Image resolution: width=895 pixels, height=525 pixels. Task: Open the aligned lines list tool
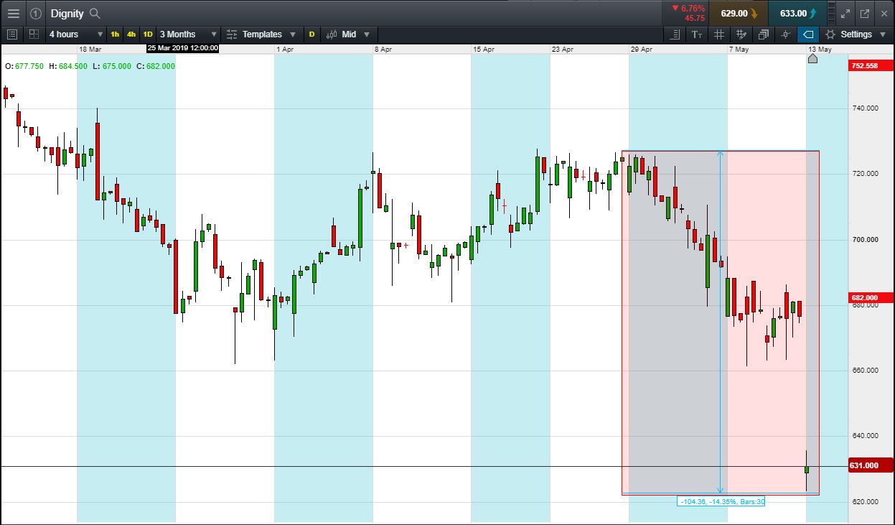pyautogui.click(x=675, y=34)
